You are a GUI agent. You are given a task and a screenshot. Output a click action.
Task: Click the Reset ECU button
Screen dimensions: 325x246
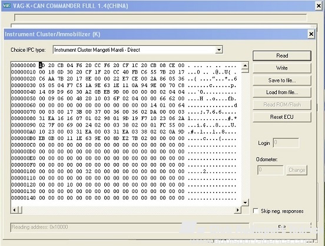282,117
